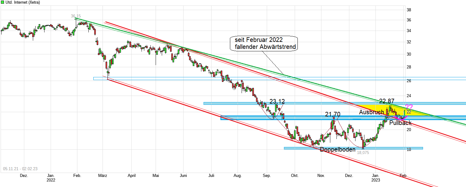This screenshot has height=187, width=466.
Task: Click the blue support bar at 18
Action: coord(353,148)
